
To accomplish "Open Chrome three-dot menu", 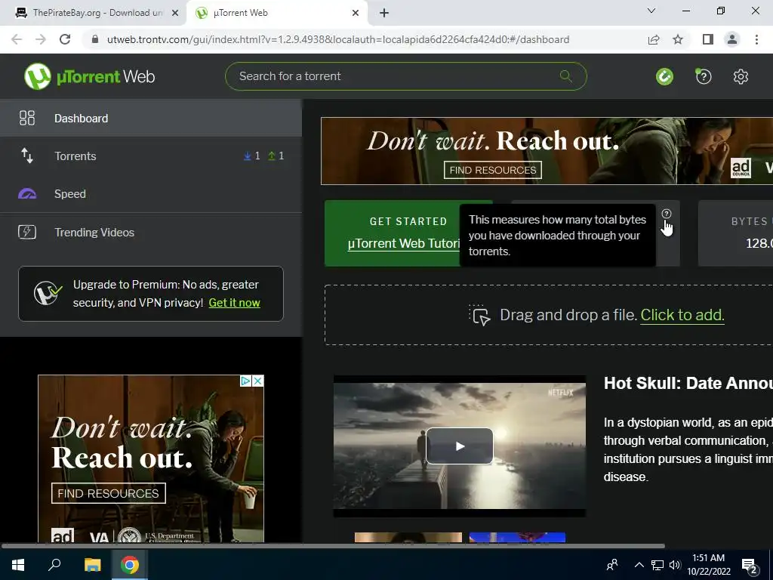I will (x=756, y=39).
